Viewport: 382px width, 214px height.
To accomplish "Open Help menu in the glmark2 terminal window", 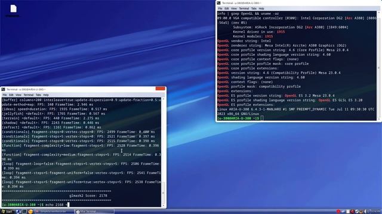I will [x=46, y=95].
